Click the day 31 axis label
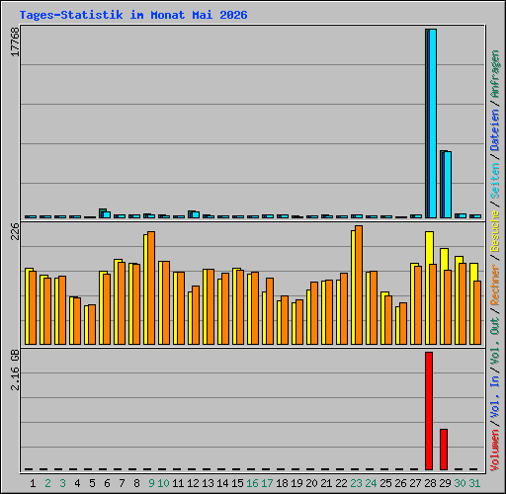This screenshot has height=494, width=506. tap(474, 483)
